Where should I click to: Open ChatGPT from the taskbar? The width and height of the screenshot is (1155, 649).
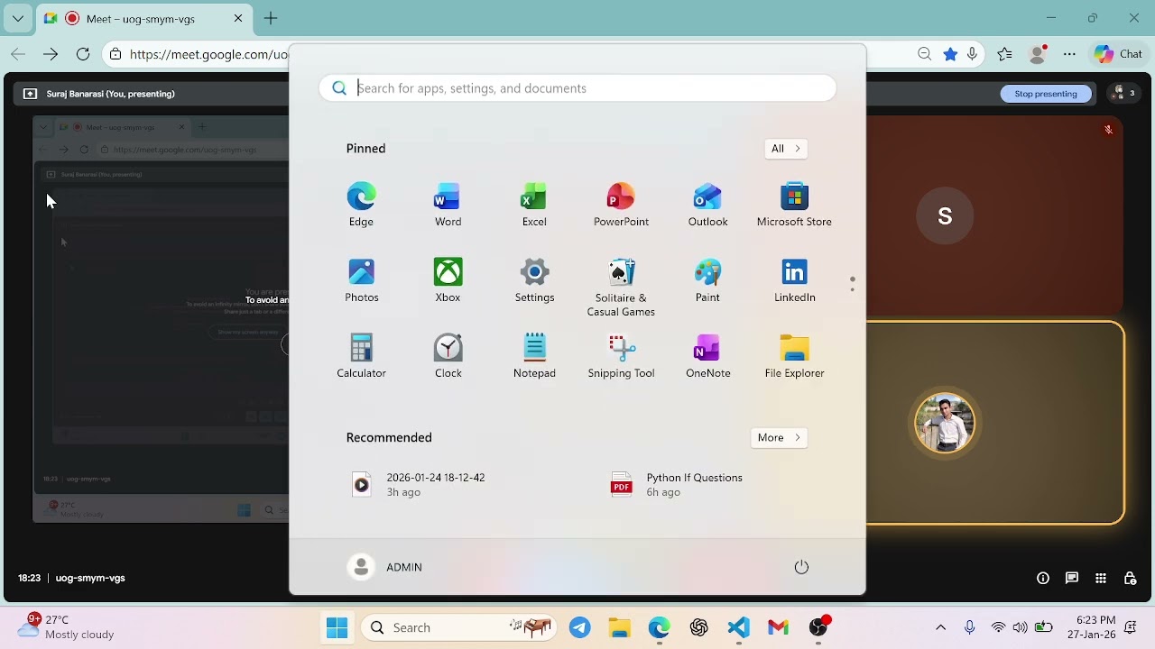(x=699, y=627)
